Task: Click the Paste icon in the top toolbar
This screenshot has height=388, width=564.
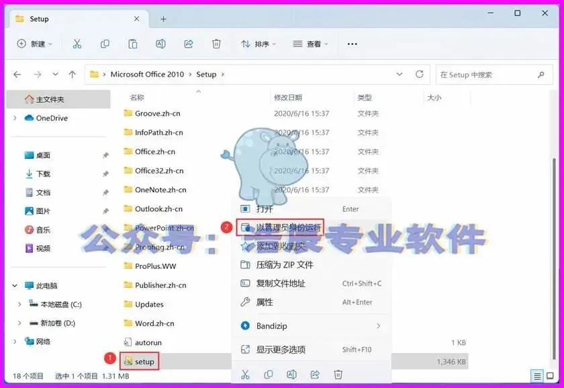Action: point(133,44)
